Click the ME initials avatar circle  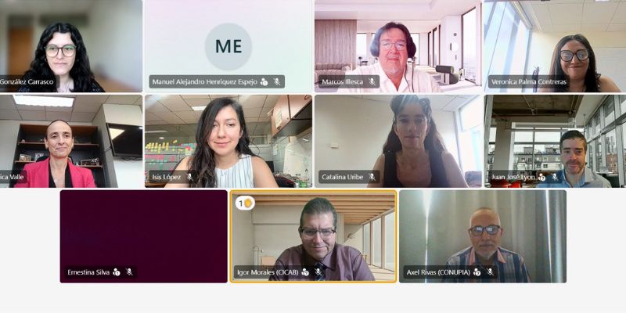[x=228, y=46]
